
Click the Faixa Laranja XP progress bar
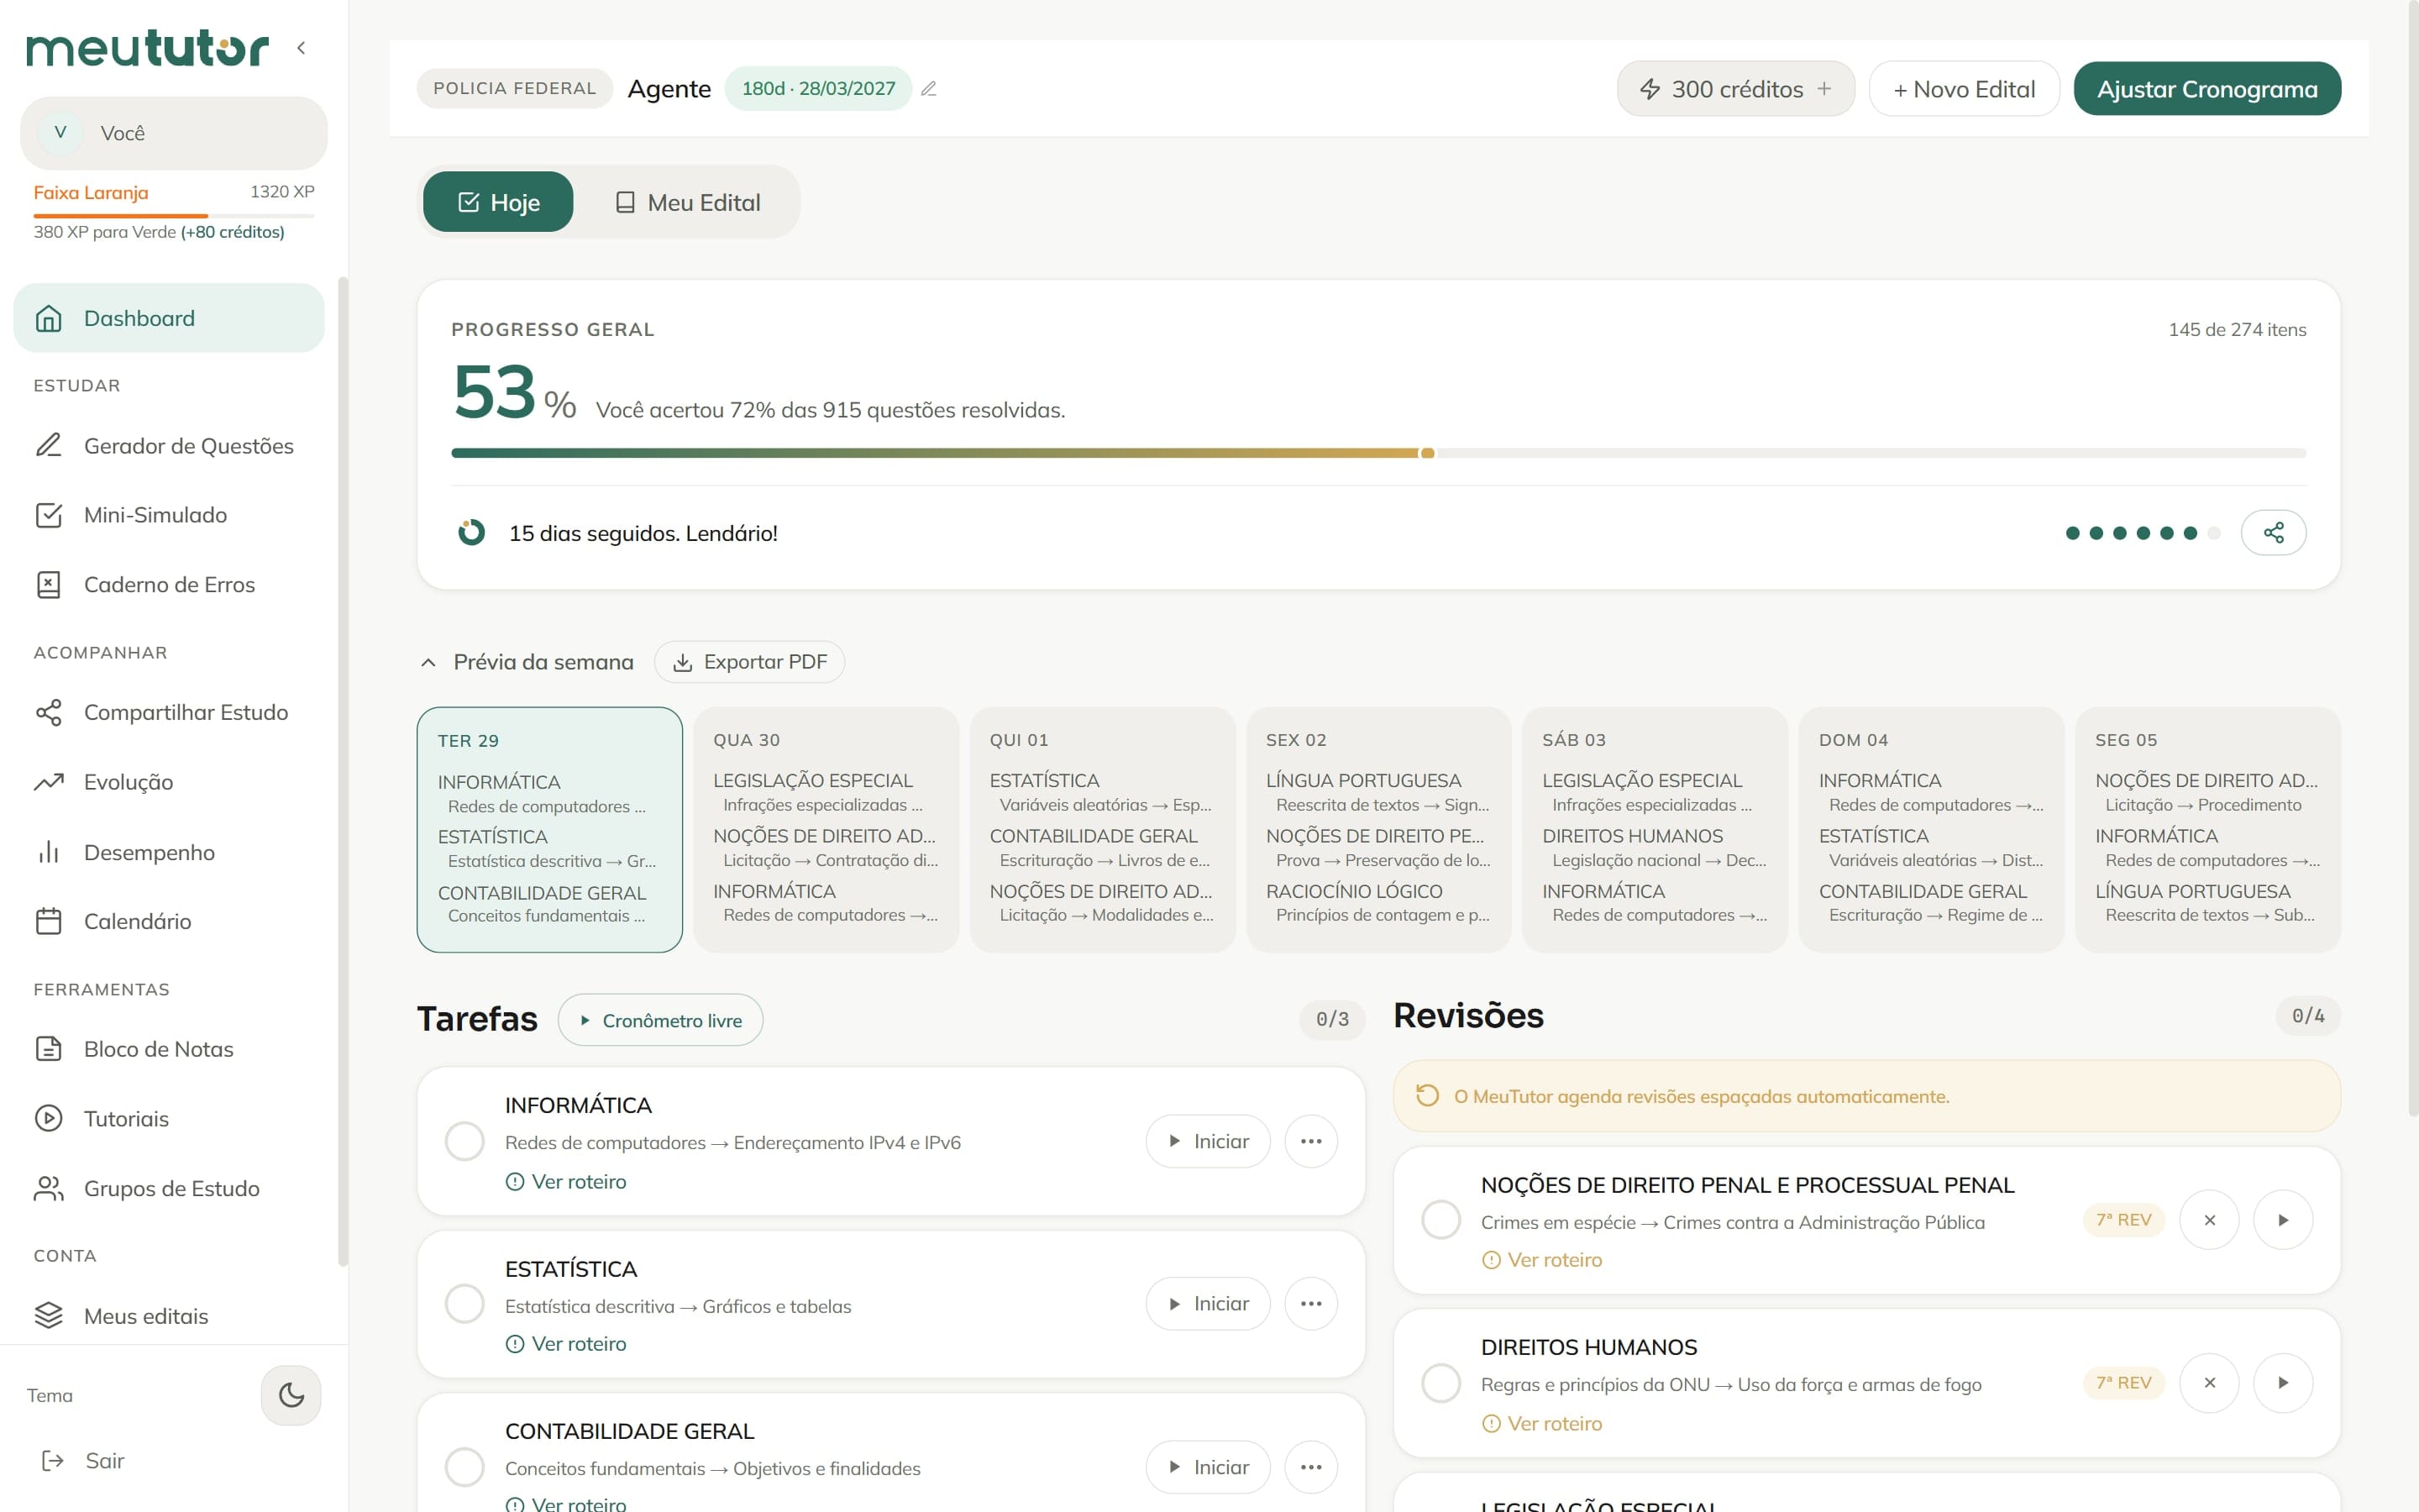click(x=174, y=215)
